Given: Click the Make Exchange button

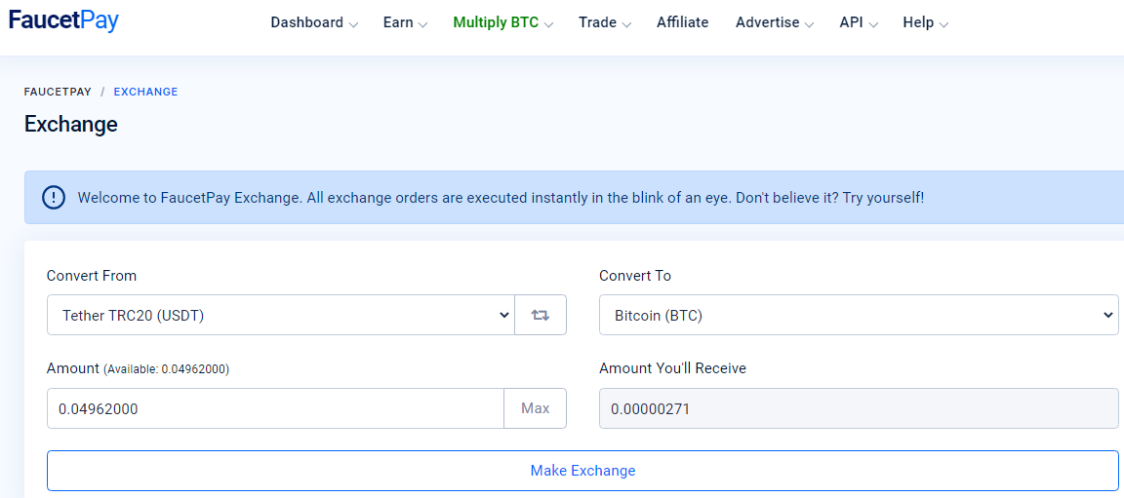Looking at the screenshot, I should coord(582,471).
